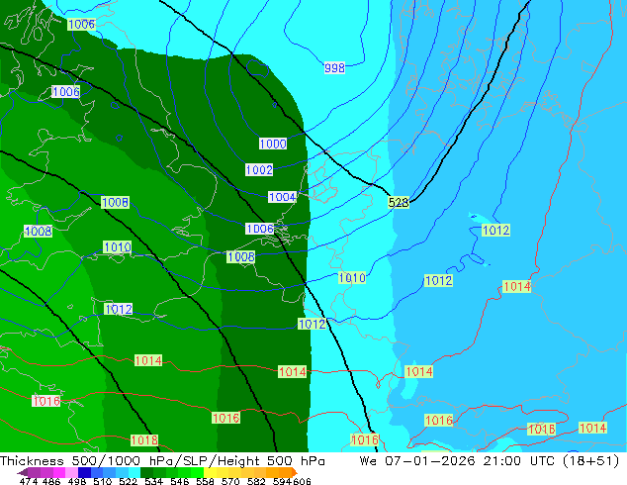The image size is (627, 485).
Task: Click the 582 legend value
Action: click(256, 481)
